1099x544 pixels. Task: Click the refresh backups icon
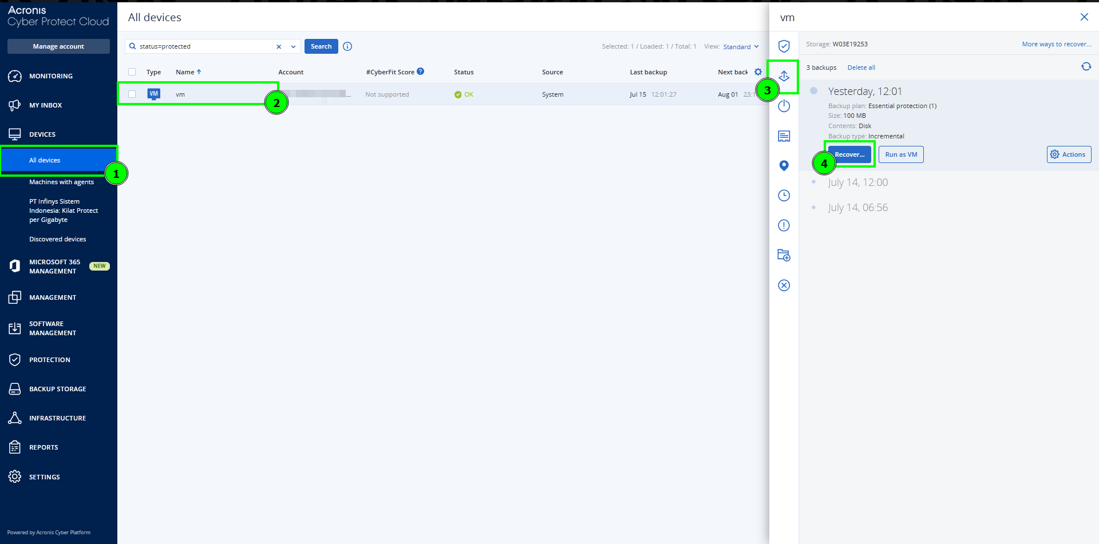[x=1086, y=67]
